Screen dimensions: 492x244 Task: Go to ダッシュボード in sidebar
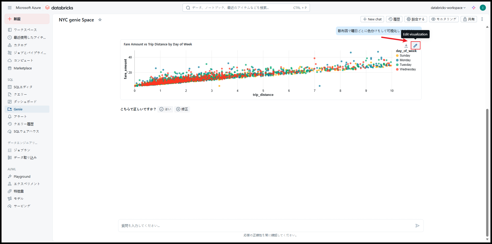point(25,102)
